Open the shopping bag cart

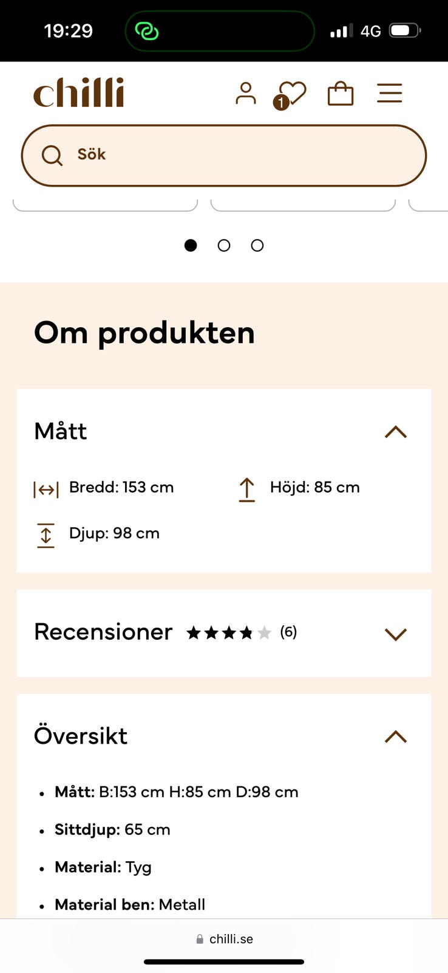pyautogui.click(x=341, y=94)
